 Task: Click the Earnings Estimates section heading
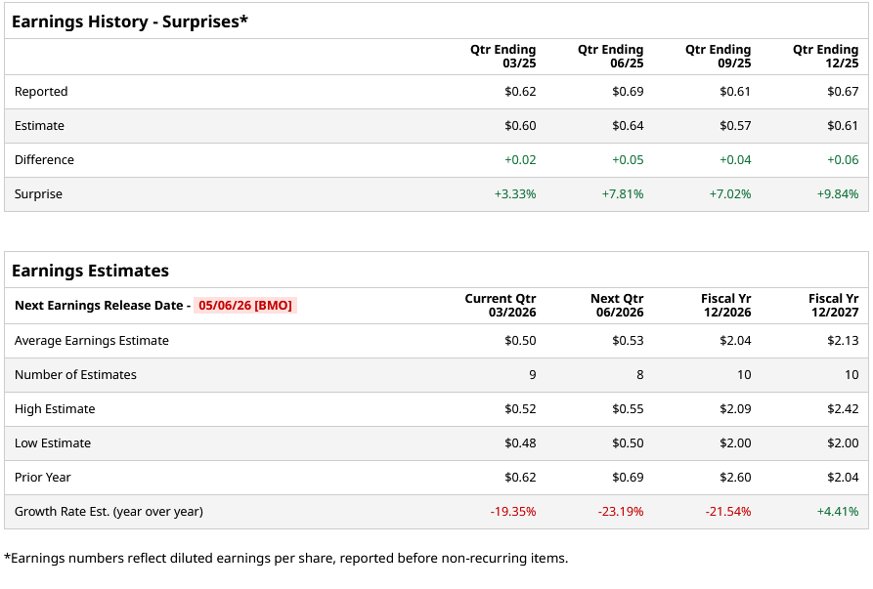click(x=90, y=271)
